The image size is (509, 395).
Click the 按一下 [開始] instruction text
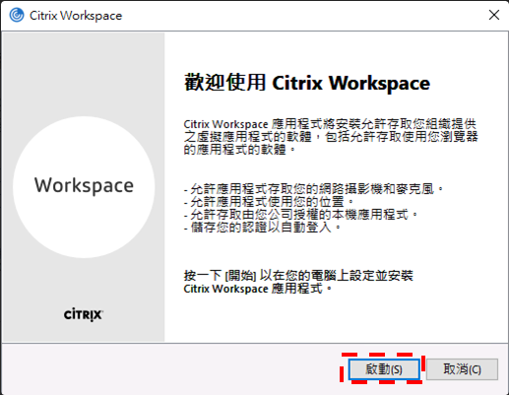pyautogui.click(x=298, y=282)
